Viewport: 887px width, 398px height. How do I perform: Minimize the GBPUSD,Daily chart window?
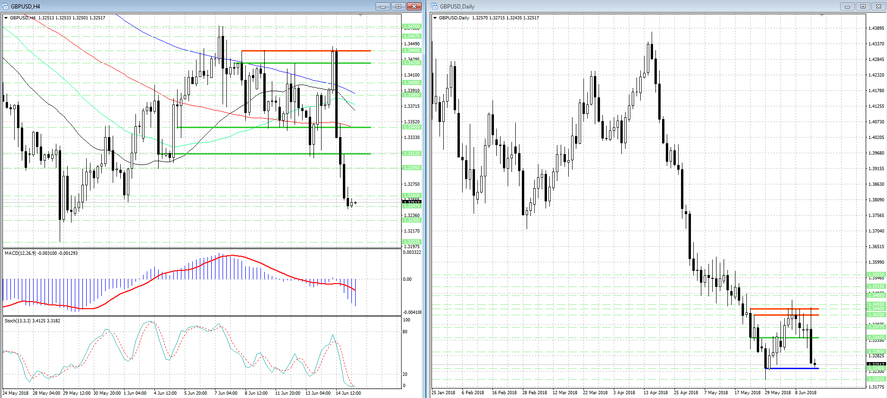pyautogui.click(x=847, y=7)
